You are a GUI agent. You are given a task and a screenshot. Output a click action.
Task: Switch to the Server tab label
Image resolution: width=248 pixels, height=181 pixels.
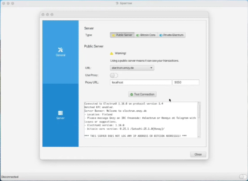click(x=60, y=118)
